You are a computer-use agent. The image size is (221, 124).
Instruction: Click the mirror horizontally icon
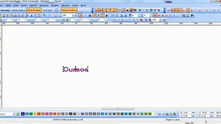pyautogui.click(x=113, y=15)
